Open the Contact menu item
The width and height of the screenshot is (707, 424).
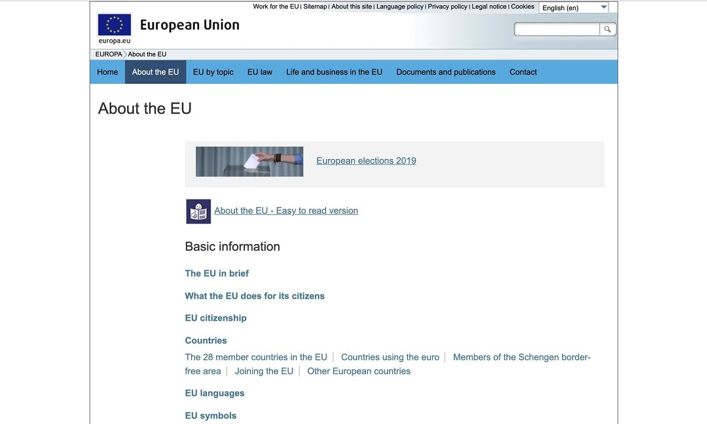point(523,72)
